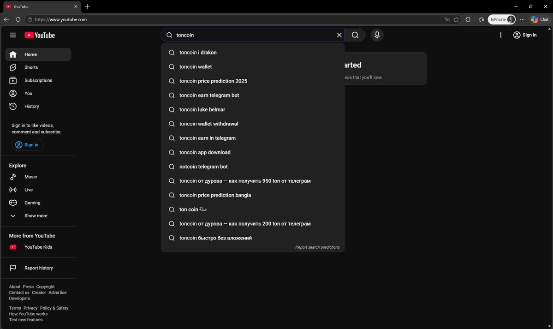553x329 pixels.
Task: View site information lock icon
Action: pos(30,19)
